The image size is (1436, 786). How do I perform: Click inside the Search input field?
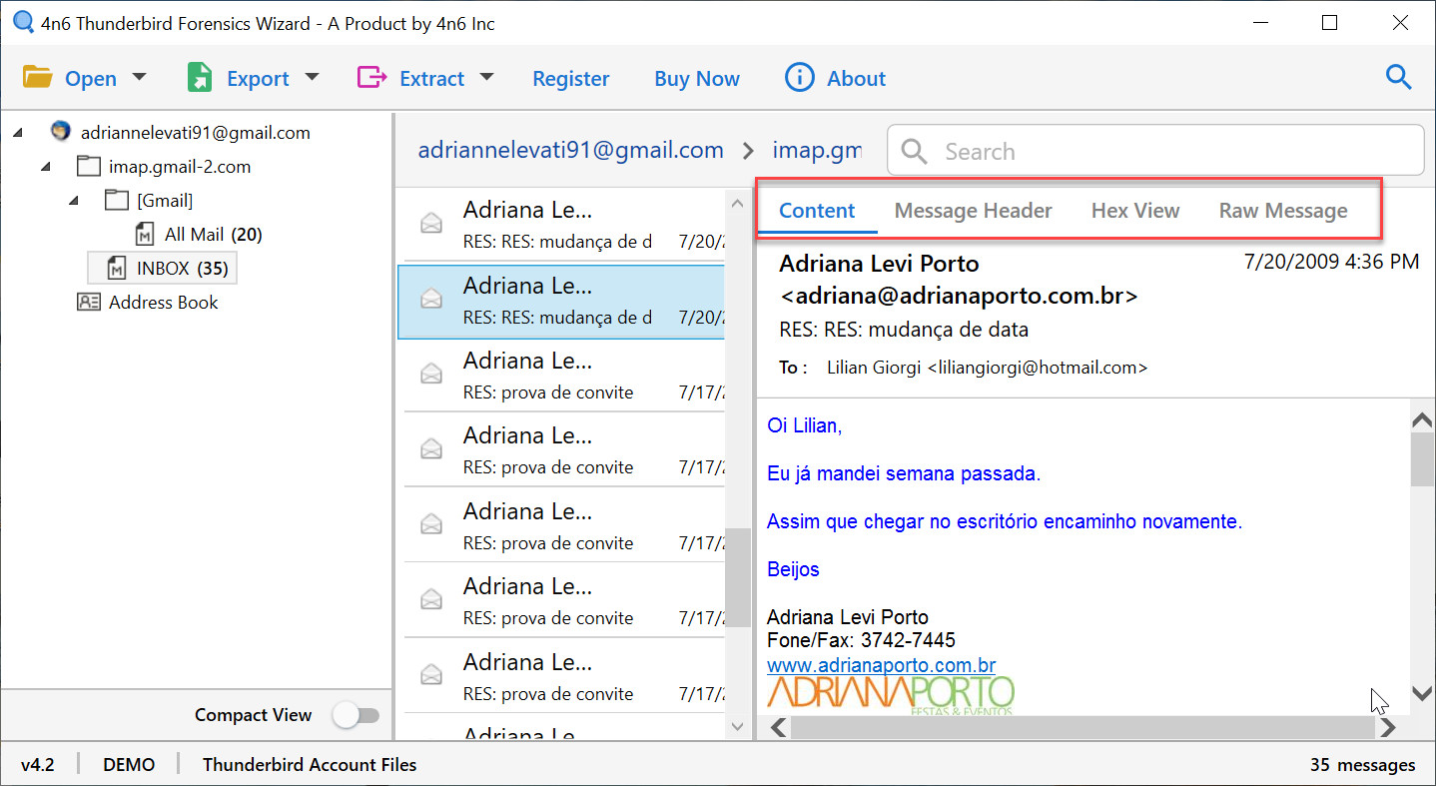point(1155,151)
